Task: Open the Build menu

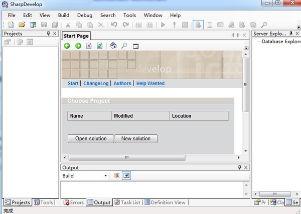Action: [64, 15]
